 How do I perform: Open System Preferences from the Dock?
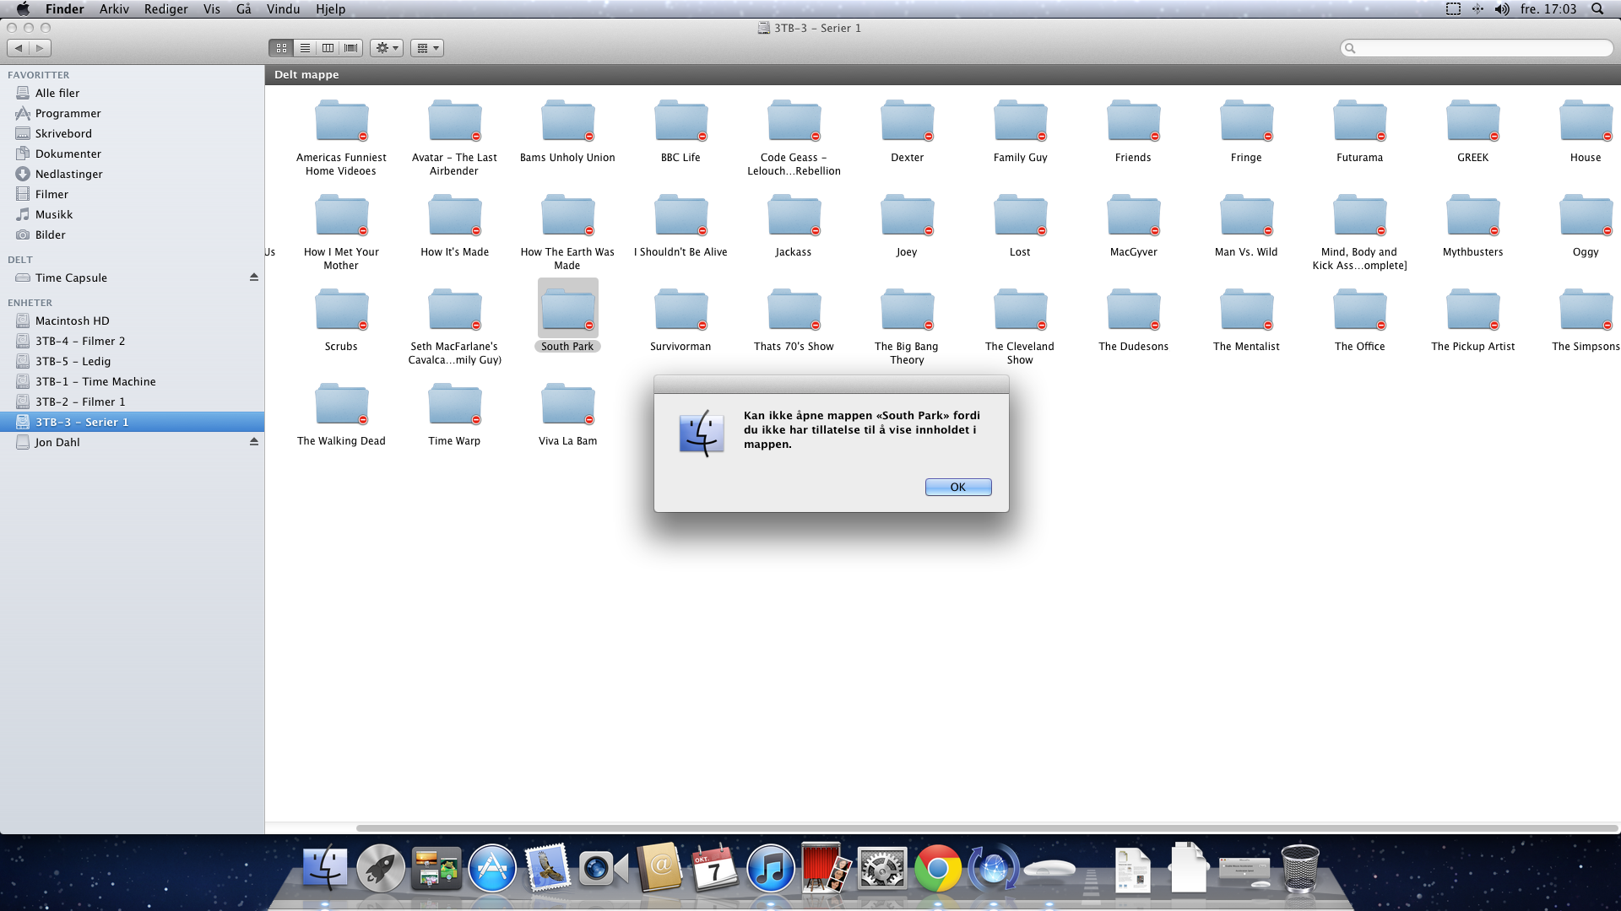[881, 868]
